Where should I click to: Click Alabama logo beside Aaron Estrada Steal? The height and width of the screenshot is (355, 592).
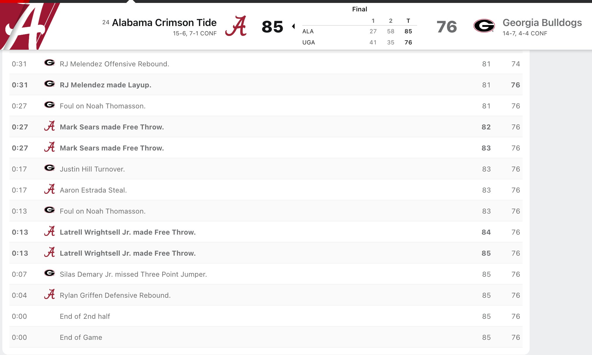coord(50,189)
